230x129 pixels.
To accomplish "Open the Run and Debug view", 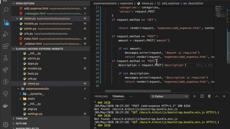I will coord(6,34).
